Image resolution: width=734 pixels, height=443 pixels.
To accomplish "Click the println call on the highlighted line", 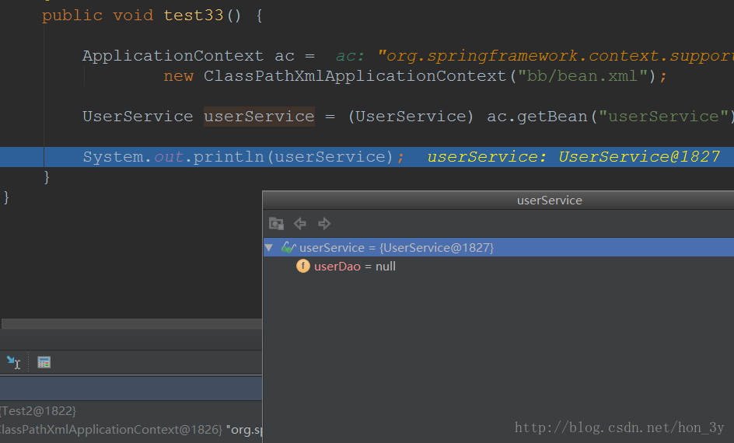I will point(229,157).
